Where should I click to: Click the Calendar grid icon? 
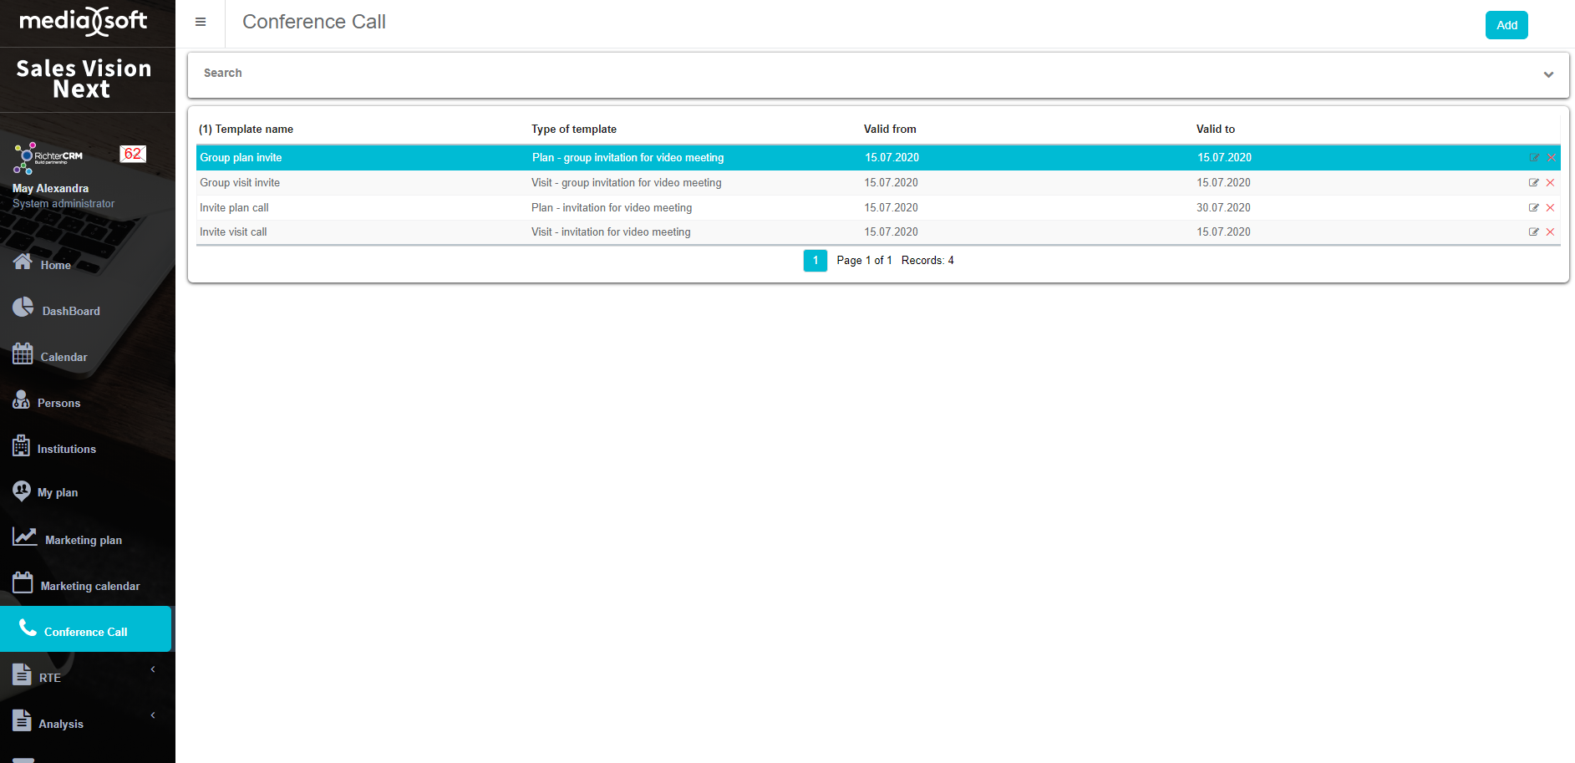point(23,354)
